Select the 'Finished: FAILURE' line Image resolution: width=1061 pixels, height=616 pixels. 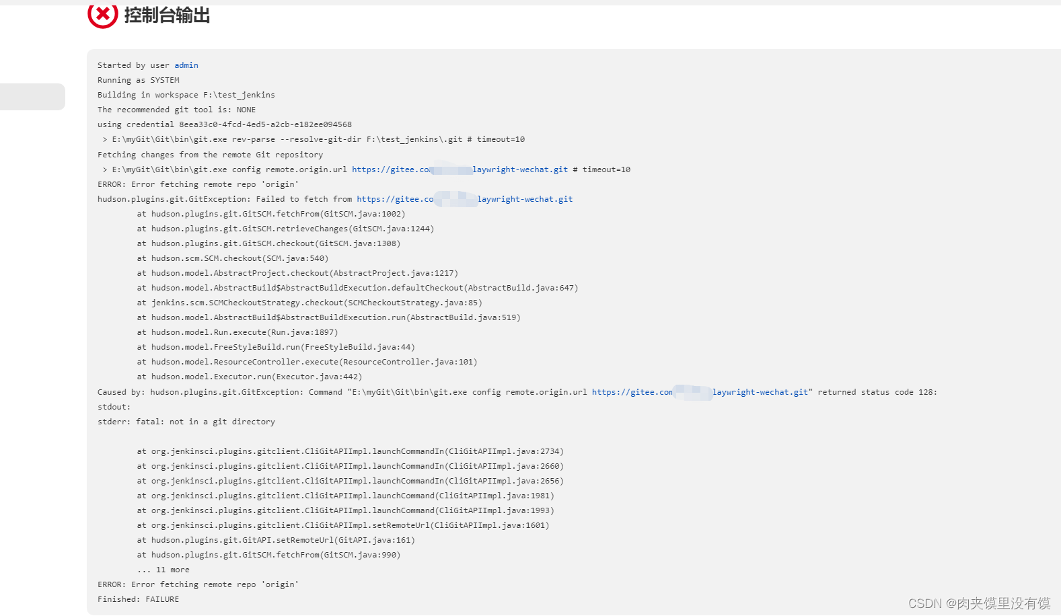[138, 599]
